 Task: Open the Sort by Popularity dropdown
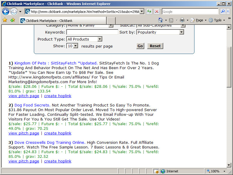coord(160,32)
